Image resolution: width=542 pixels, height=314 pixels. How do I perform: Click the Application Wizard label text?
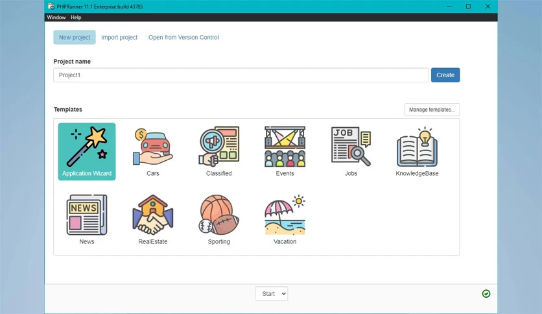pos(87,173)
